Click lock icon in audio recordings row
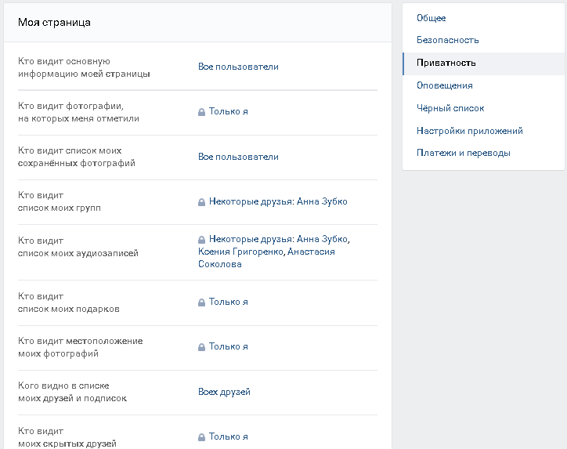This screenshot has height=449, width=567. (x=201, y=240)
